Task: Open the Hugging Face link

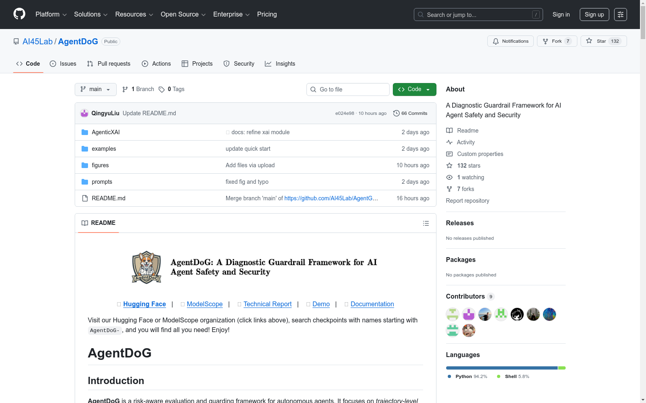Action: [x=145, y=304]
